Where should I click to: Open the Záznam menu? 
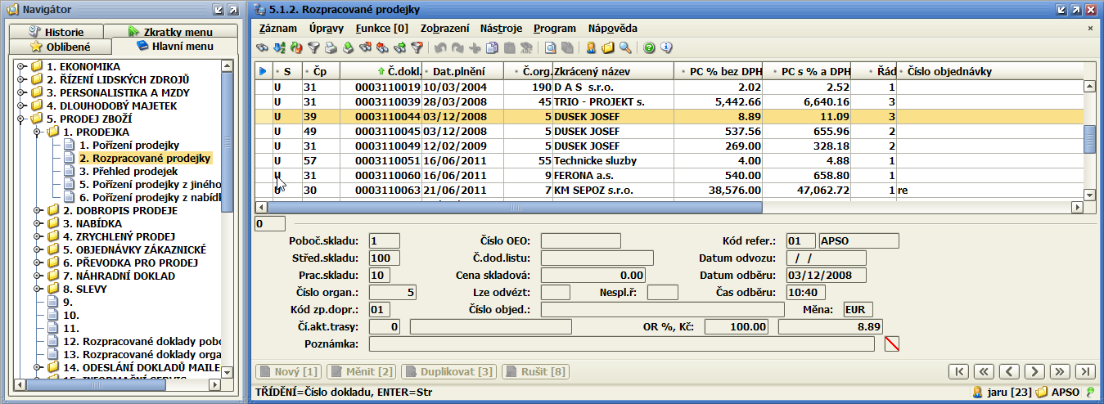point(277,28)
